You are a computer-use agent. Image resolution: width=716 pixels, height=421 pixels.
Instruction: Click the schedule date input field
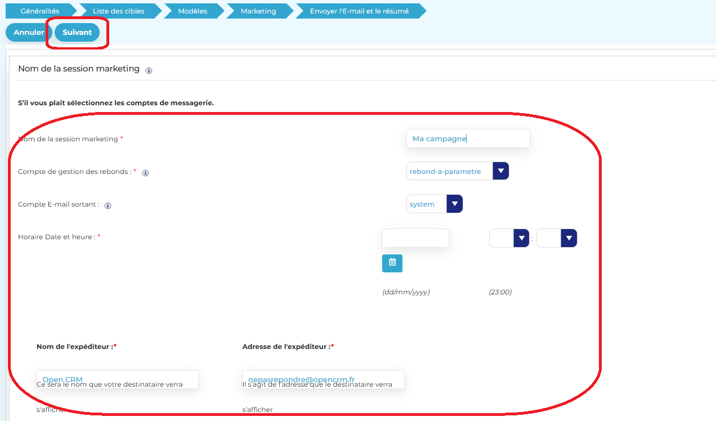coord(415,238)
